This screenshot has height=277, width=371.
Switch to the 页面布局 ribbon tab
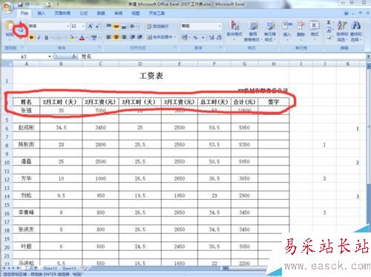[x=62, y=13]
